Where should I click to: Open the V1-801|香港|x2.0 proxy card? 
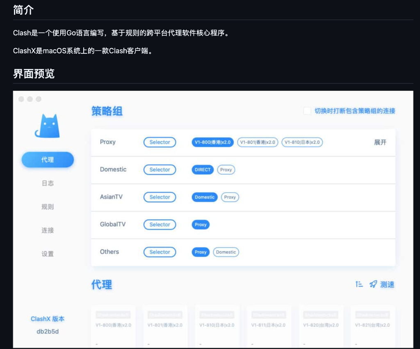pos(165,326)
